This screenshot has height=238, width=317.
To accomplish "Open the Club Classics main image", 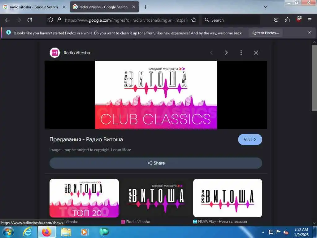I will 156,95.
